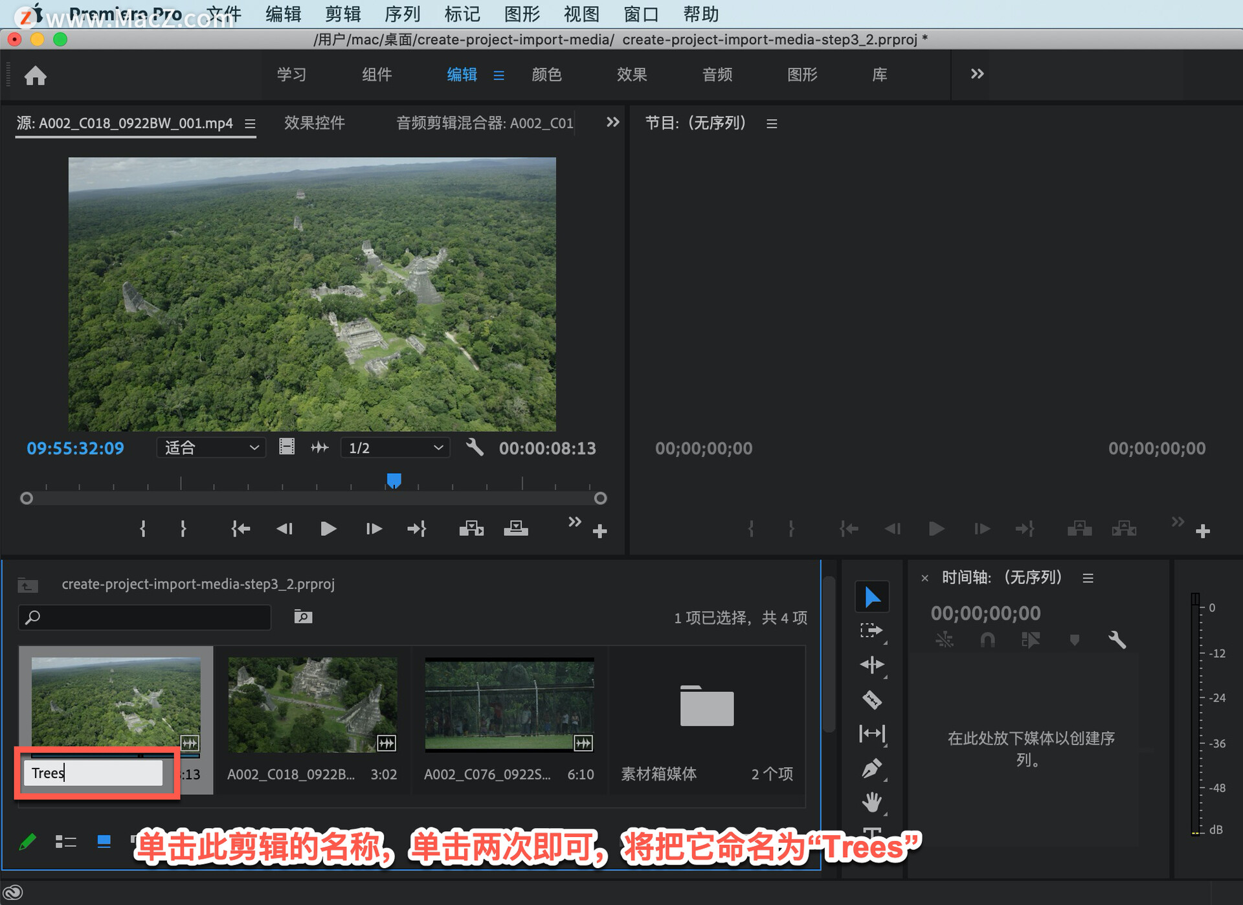Click the blue Source Monitor playhead
Viewport: 1243px width, 905px height.
coord(394,480)
